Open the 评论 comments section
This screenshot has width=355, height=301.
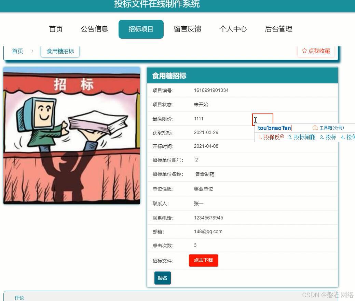pyautogui.click(x=19, y=298)
